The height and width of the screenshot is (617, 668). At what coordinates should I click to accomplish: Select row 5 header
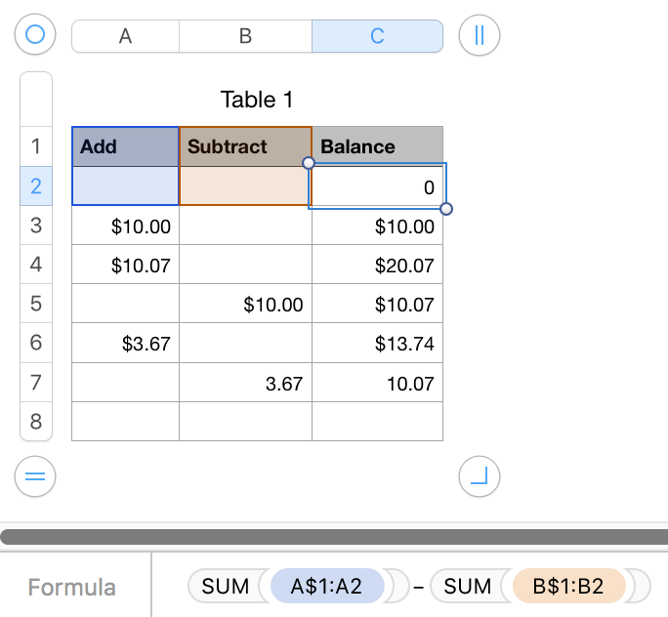[36, 304]
